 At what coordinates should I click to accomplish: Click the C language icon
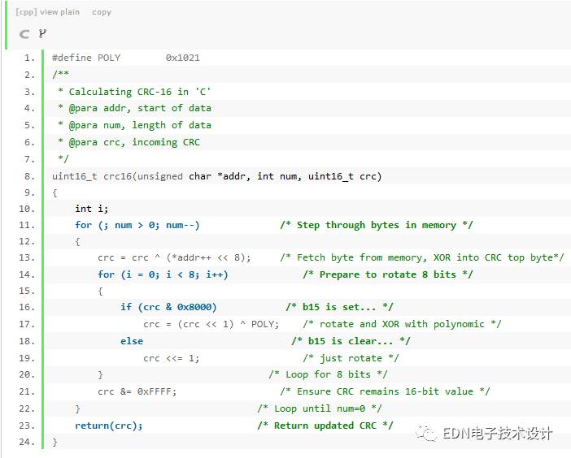24,34
